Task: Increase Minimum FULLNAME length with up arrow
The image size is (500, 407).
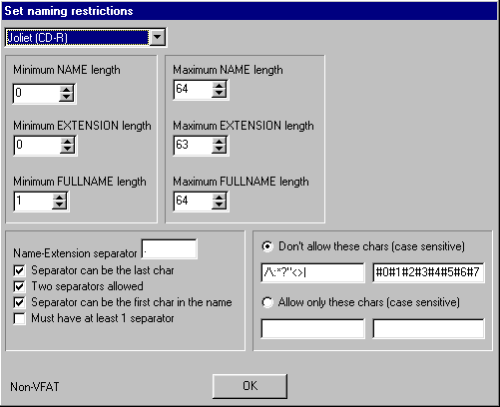Action: [59, 198]
